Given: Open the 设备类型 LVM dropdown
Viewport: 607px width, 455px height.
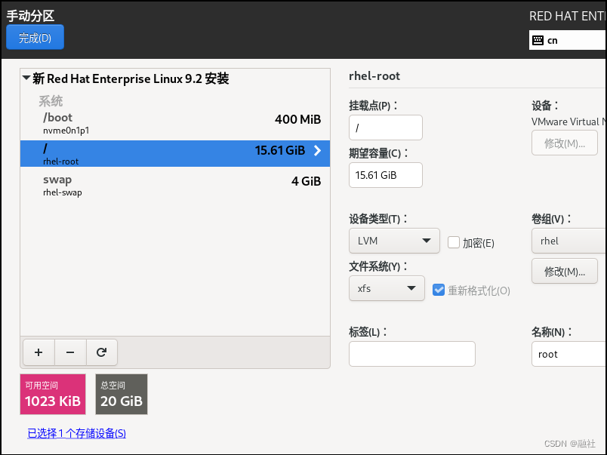Looking at the screenshot, I should coord(394,241).
